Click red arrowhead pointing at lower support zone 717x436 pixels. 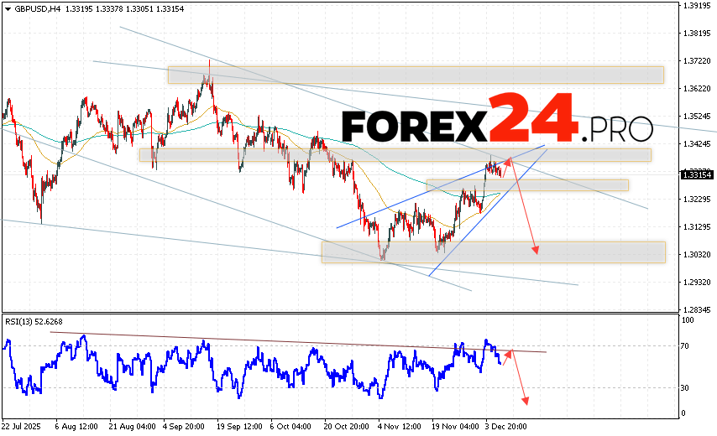pyautogui.click(x=535, y=249)
